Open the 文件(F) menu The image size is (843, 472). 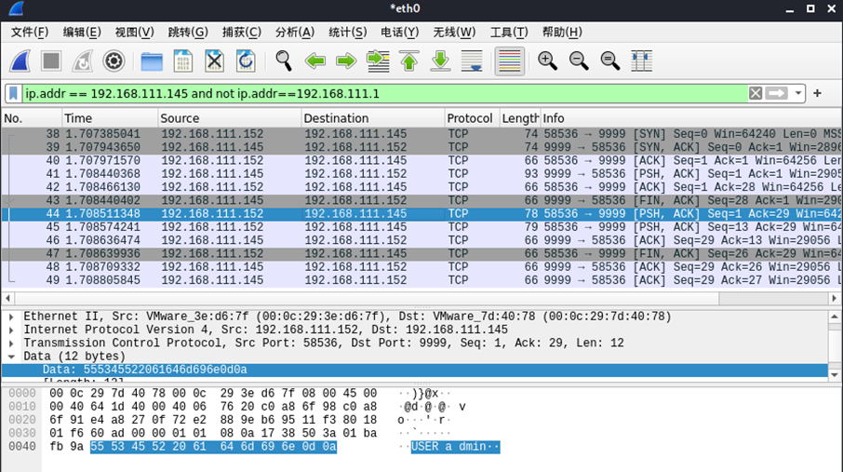pyautogui.click(x=30, y=33)
